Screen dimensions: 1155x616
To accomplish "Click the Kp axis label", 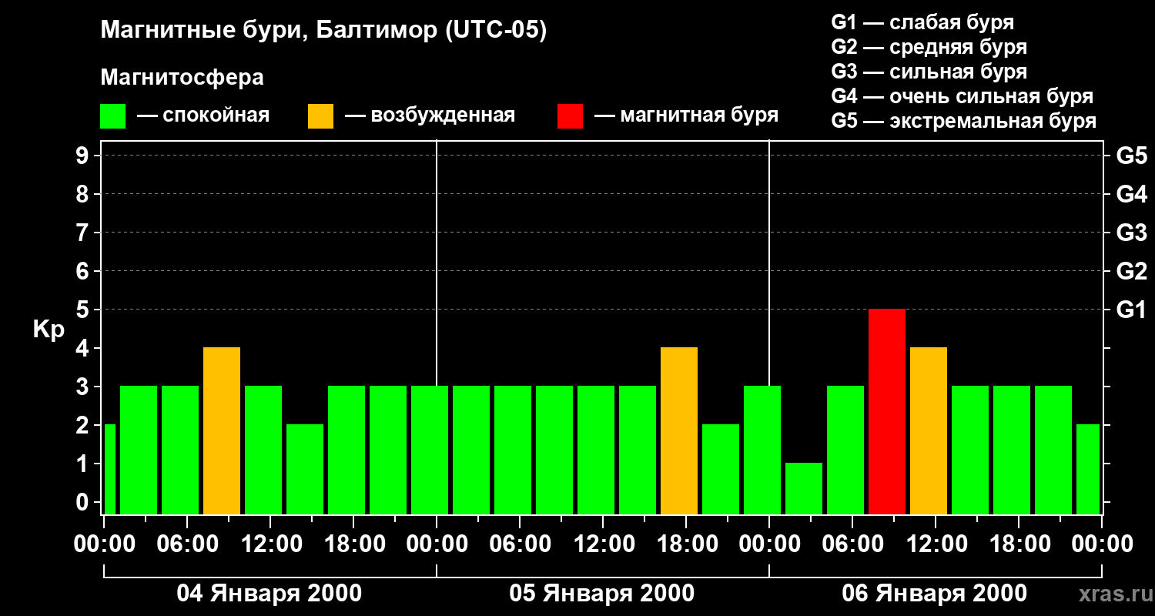I will pyautogui.click(x=49, y=330).
